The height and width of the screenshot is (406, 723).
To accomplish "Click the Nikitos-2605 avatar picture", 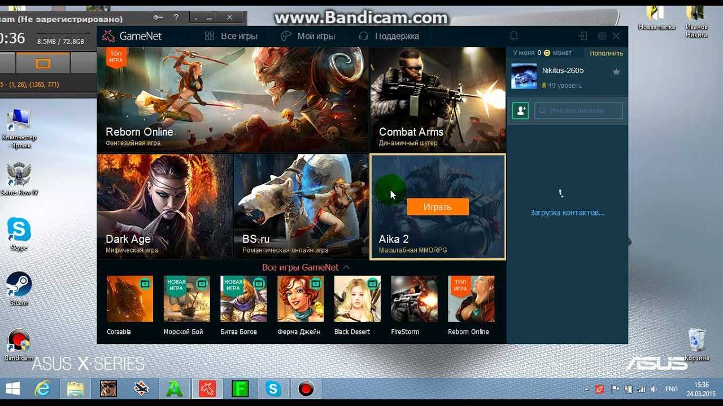I will (x=524, y=76).
